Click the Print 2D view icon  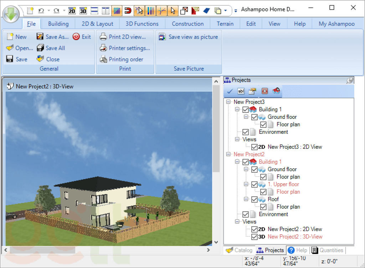click(x=103, y=37)
